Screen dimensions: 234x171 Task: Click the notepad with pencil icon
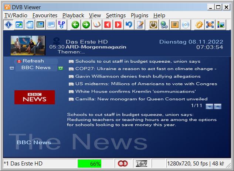click(x=140, y=25)
